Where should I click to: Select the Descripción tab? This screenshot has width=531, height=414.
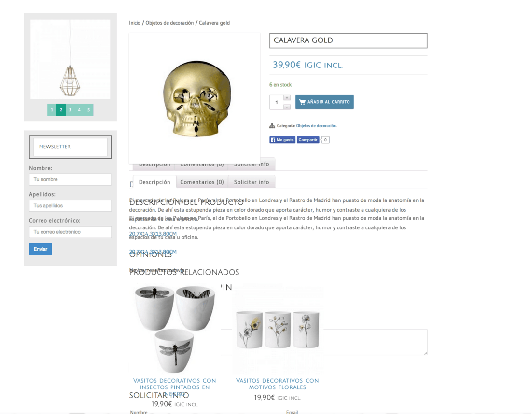(x=154, y=182)
